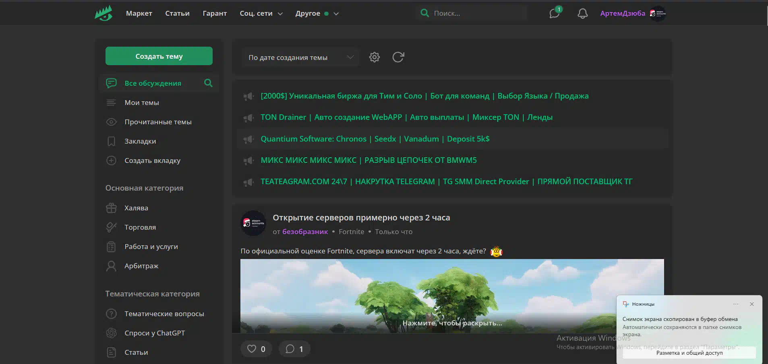Open the 'Маркет' menu item
Viewport: 768px width, 364px height.
click(139, 13)
